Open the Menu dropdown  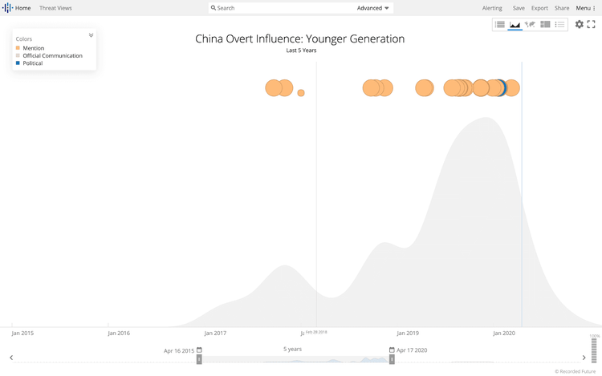(x=585, y=8)
